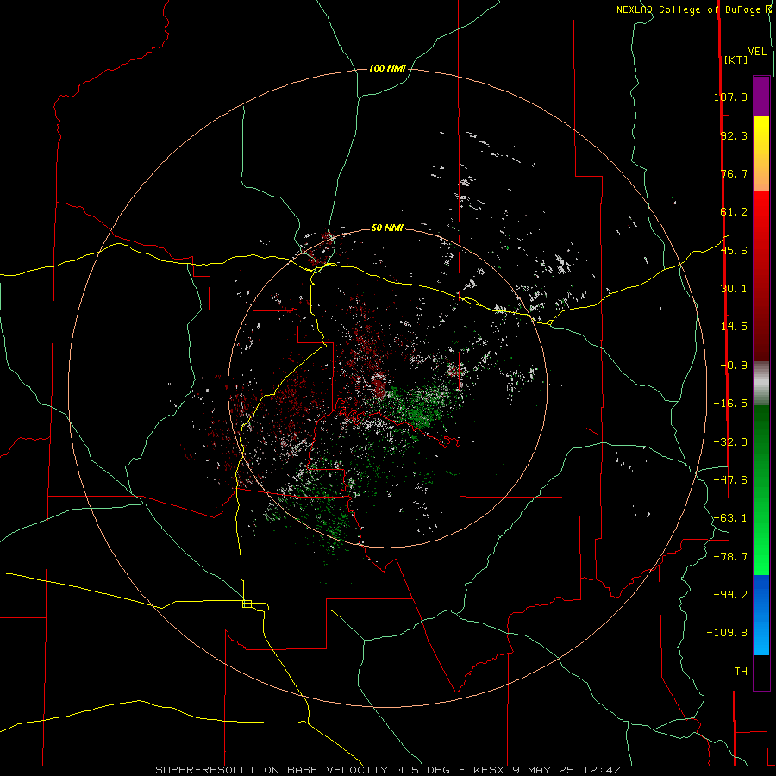The height and width of the screenshot is (776, 776).
Task: Select the 45.6 velocity scale value
Action: click(734, 250)
